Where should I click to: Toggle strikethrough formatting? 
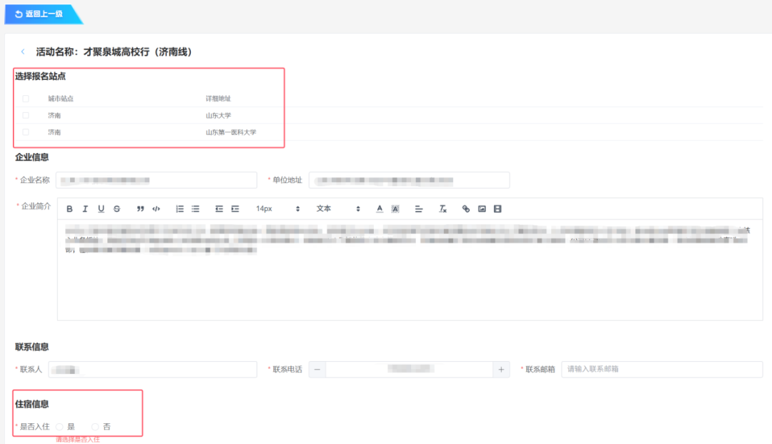pyautogui.click(x=117, y=209)
